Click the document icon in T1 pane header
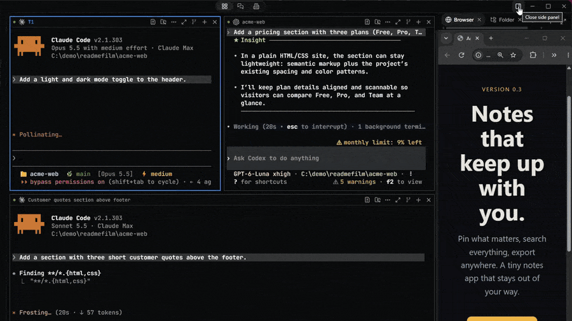Viewport: 572px width, 321px height. pyautogui.click(x=153, y=22)
